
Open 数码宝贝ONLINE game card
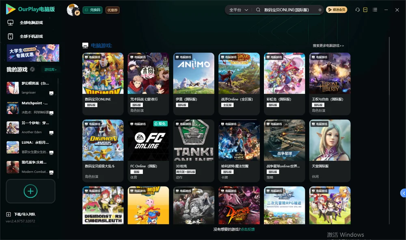pyautogui.click(x=103, y=84)
